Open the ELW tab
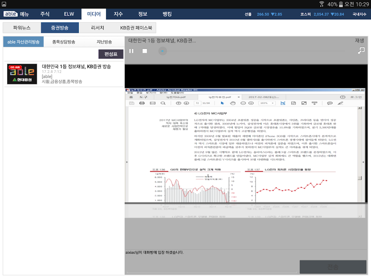Image resolution: width=371 pixels, height=278 pixels. tap(69, 14)
